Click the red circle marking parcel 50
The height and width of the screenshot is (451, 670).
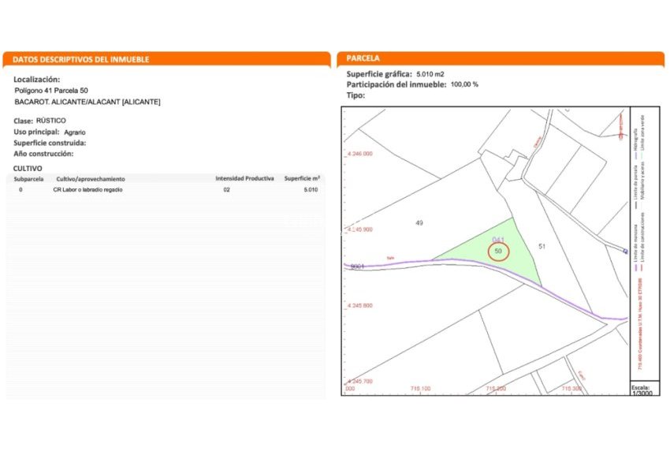(498, 252)
